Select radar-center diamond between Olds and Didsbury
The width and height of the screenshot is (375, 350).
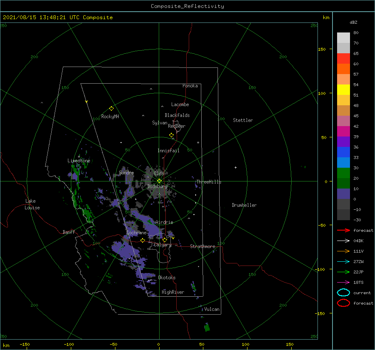[x=159, y=181]
